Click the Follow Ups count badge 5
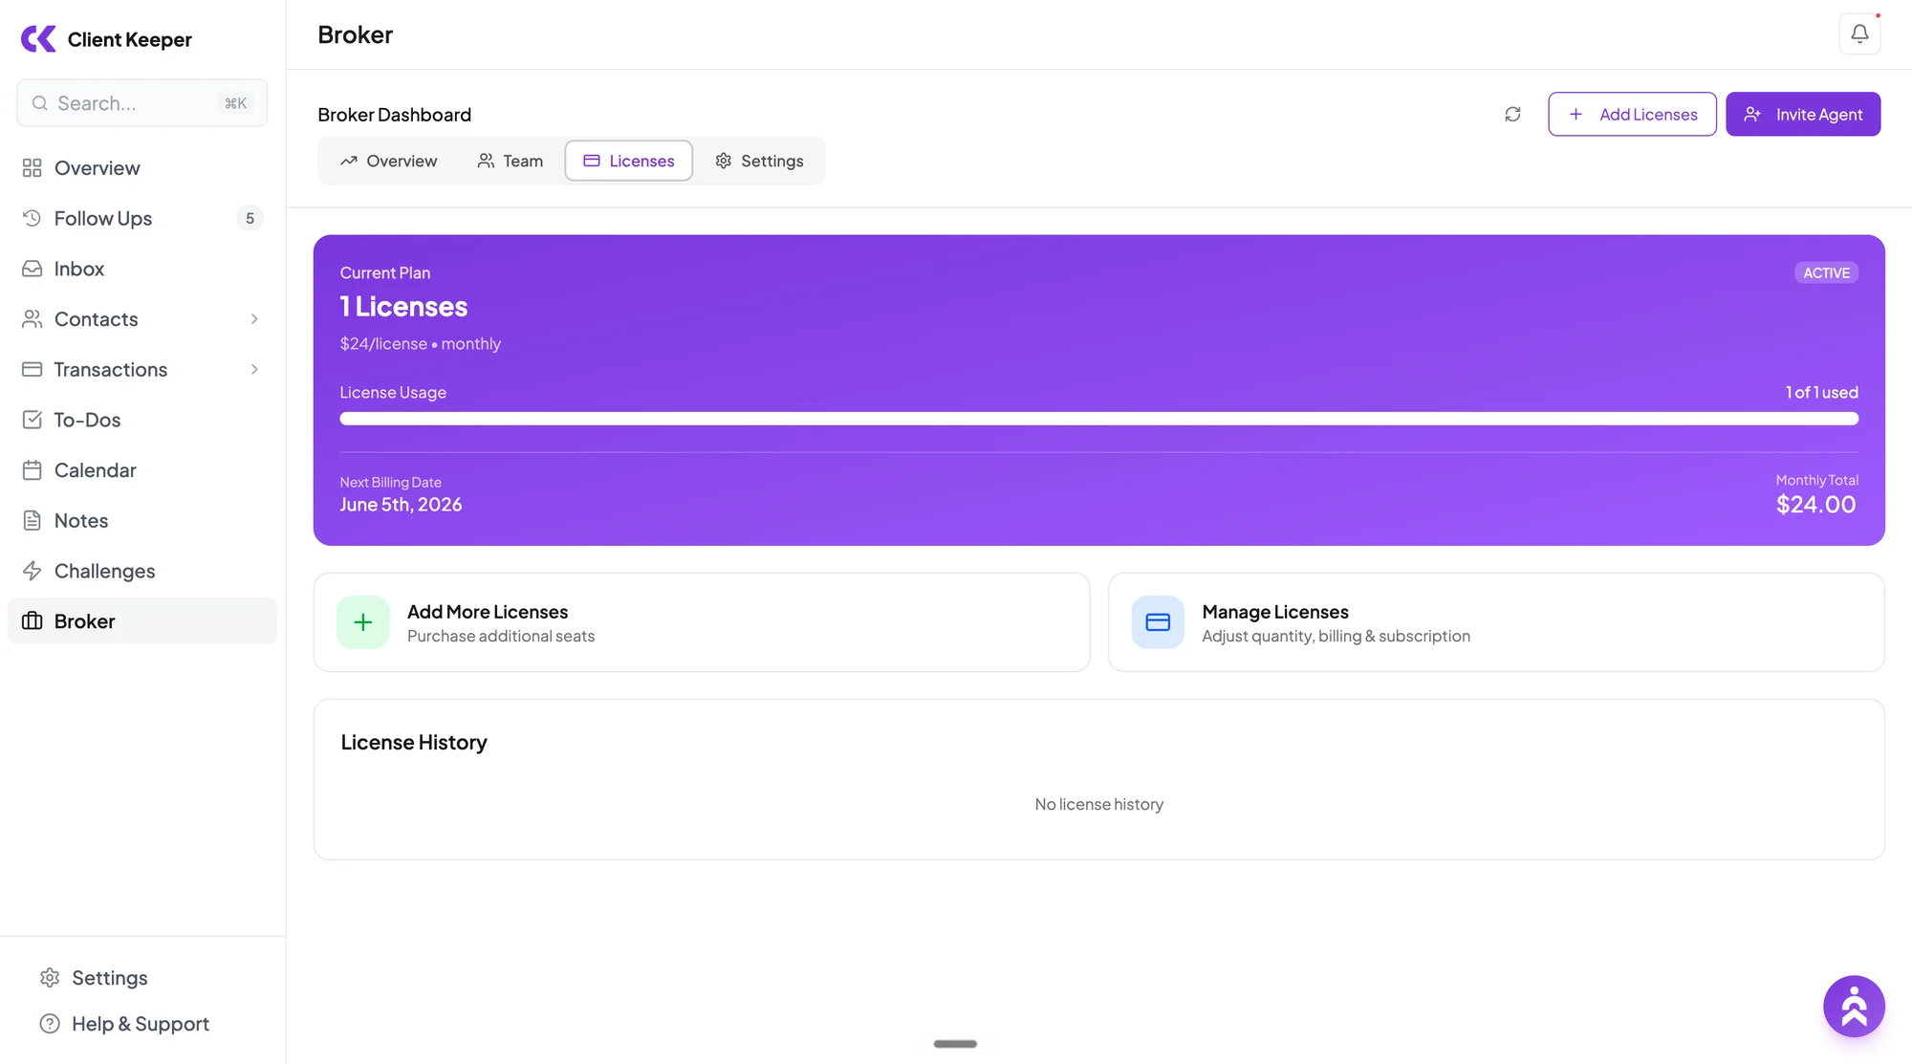1912x1064 pixels. pyautogui.click(x=250, y=218)
